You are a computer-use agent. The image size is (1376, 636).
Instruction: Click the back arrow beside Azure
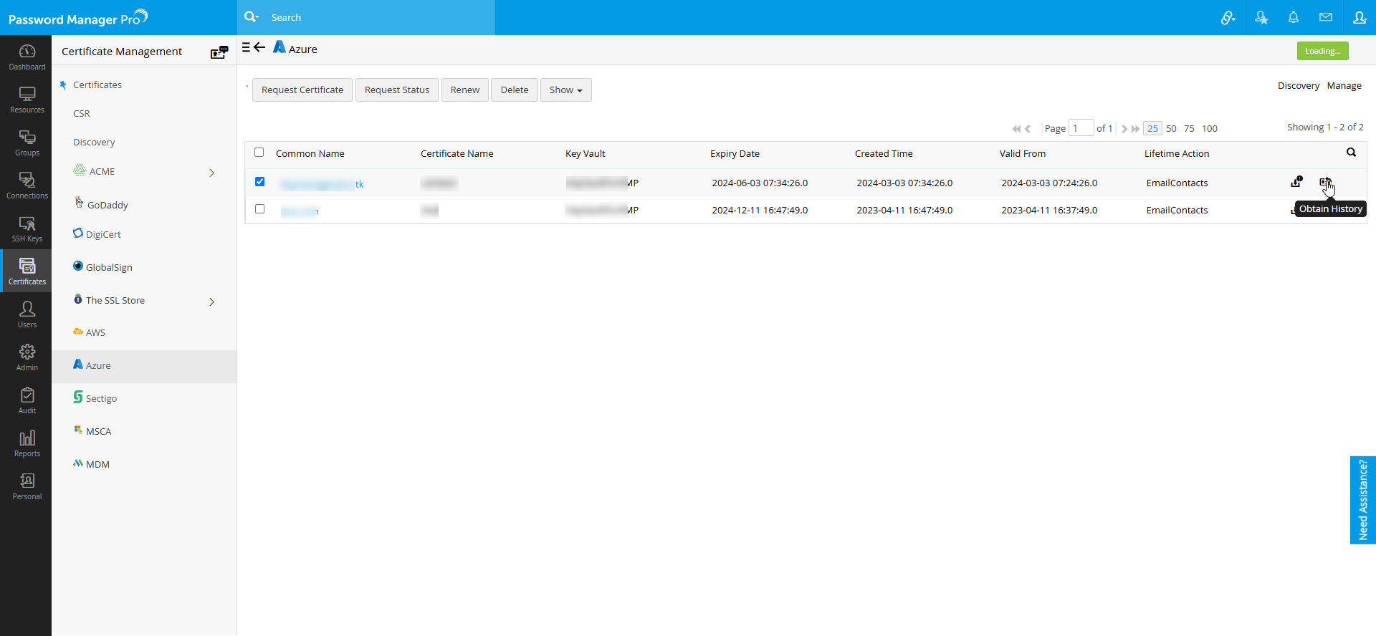click(x=259, y=47)
